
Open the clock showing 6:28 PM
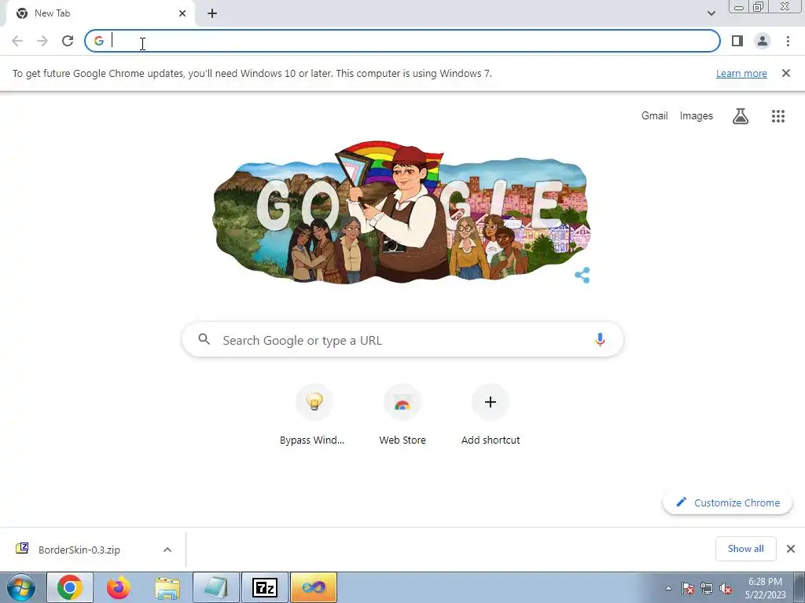(765, 588)
